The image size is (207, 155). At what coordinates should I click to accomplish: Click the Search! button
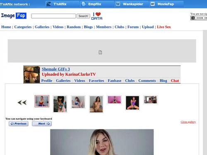click(83, 16)
